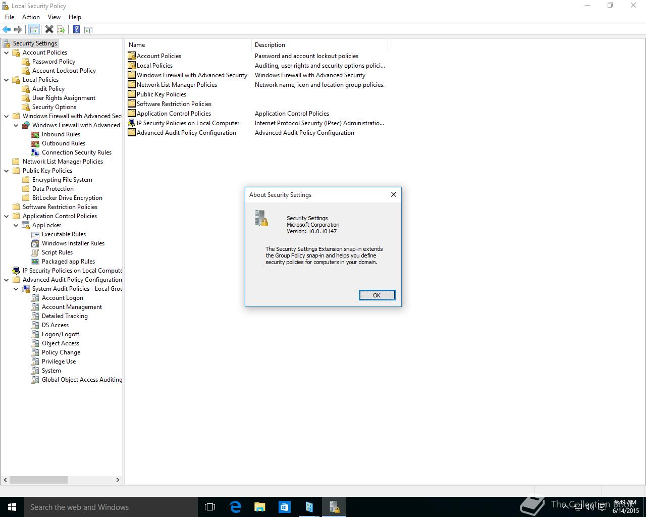Click the Security Settings root node icon

(7, 43)
